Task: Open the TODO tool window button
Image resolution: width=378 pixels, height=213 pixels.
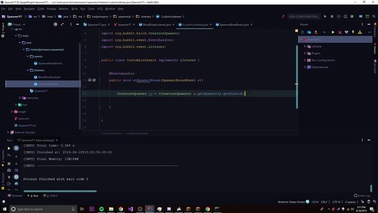Action: pyautogui.click(x=50, y=196)
